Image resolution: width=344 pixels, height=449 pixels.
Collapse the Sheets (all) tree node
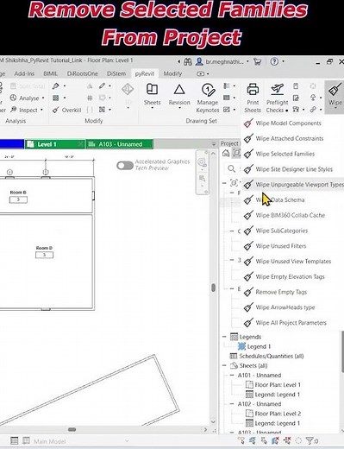coord(224,365)
